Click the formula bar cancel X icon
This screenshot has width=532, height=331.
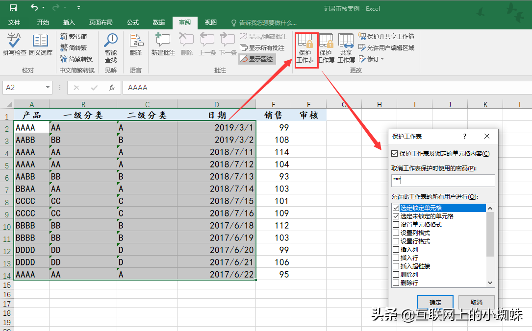[x=76, y=88]
